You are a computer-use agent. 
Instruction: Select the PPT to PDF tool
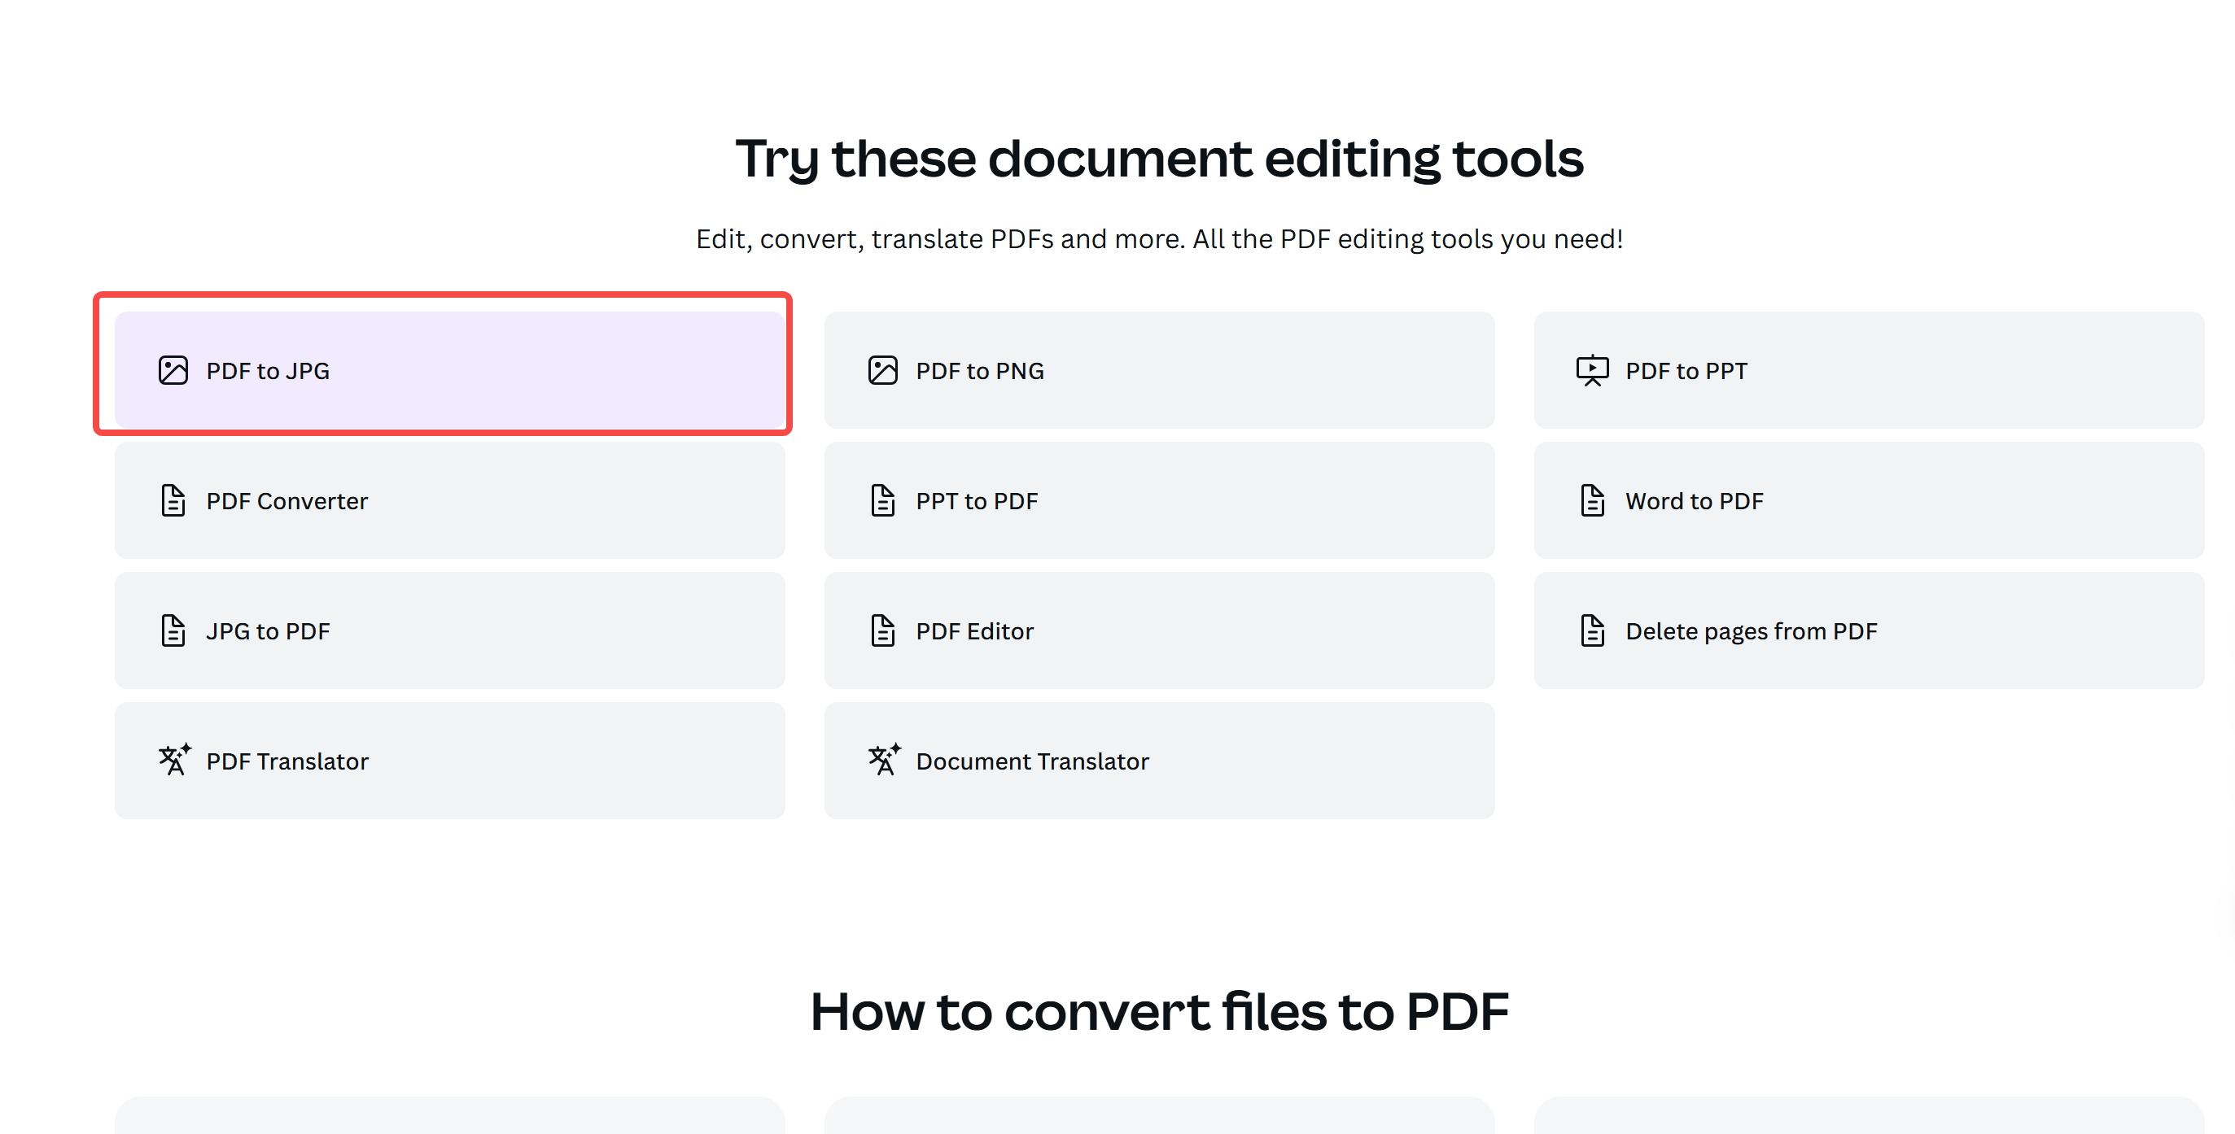click(x=1159, y=500)
